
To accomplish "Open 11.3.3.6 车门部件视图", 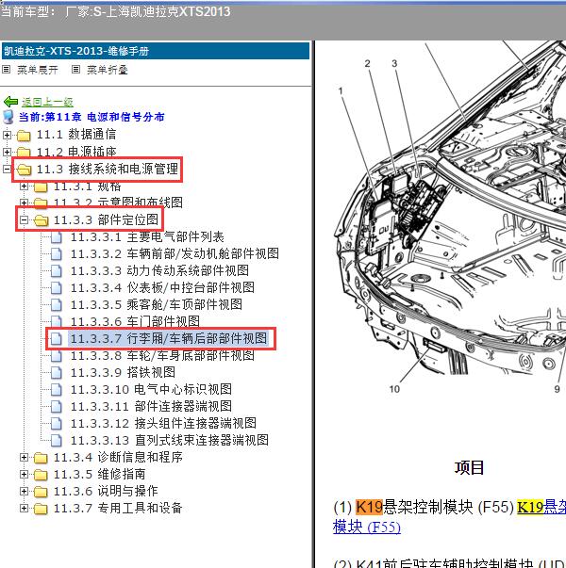I will pyautogui.click(x=135, y=321).
